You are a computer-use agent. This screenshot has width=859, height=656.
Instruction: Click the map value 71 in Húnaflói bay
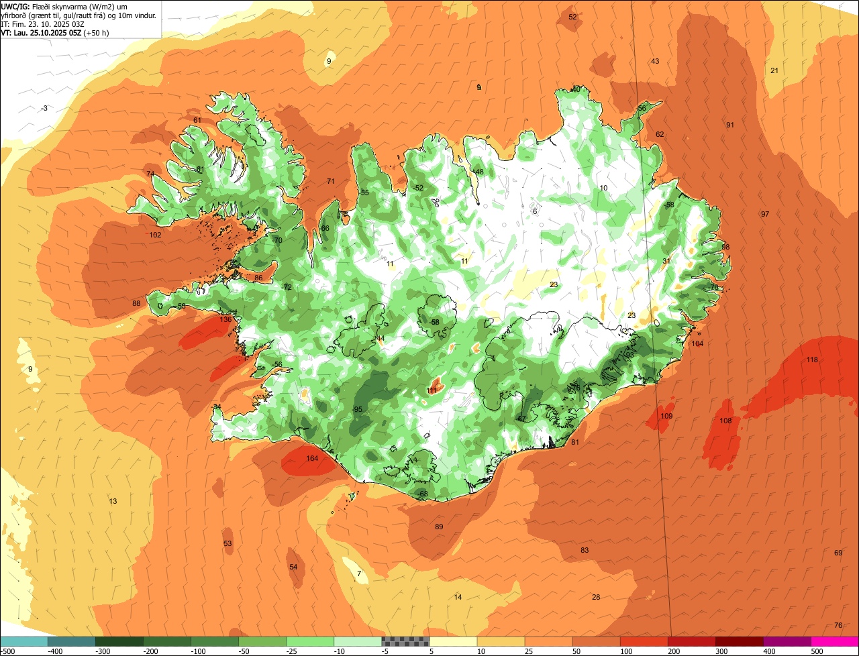pyautogui.click(x=330, y=182)
